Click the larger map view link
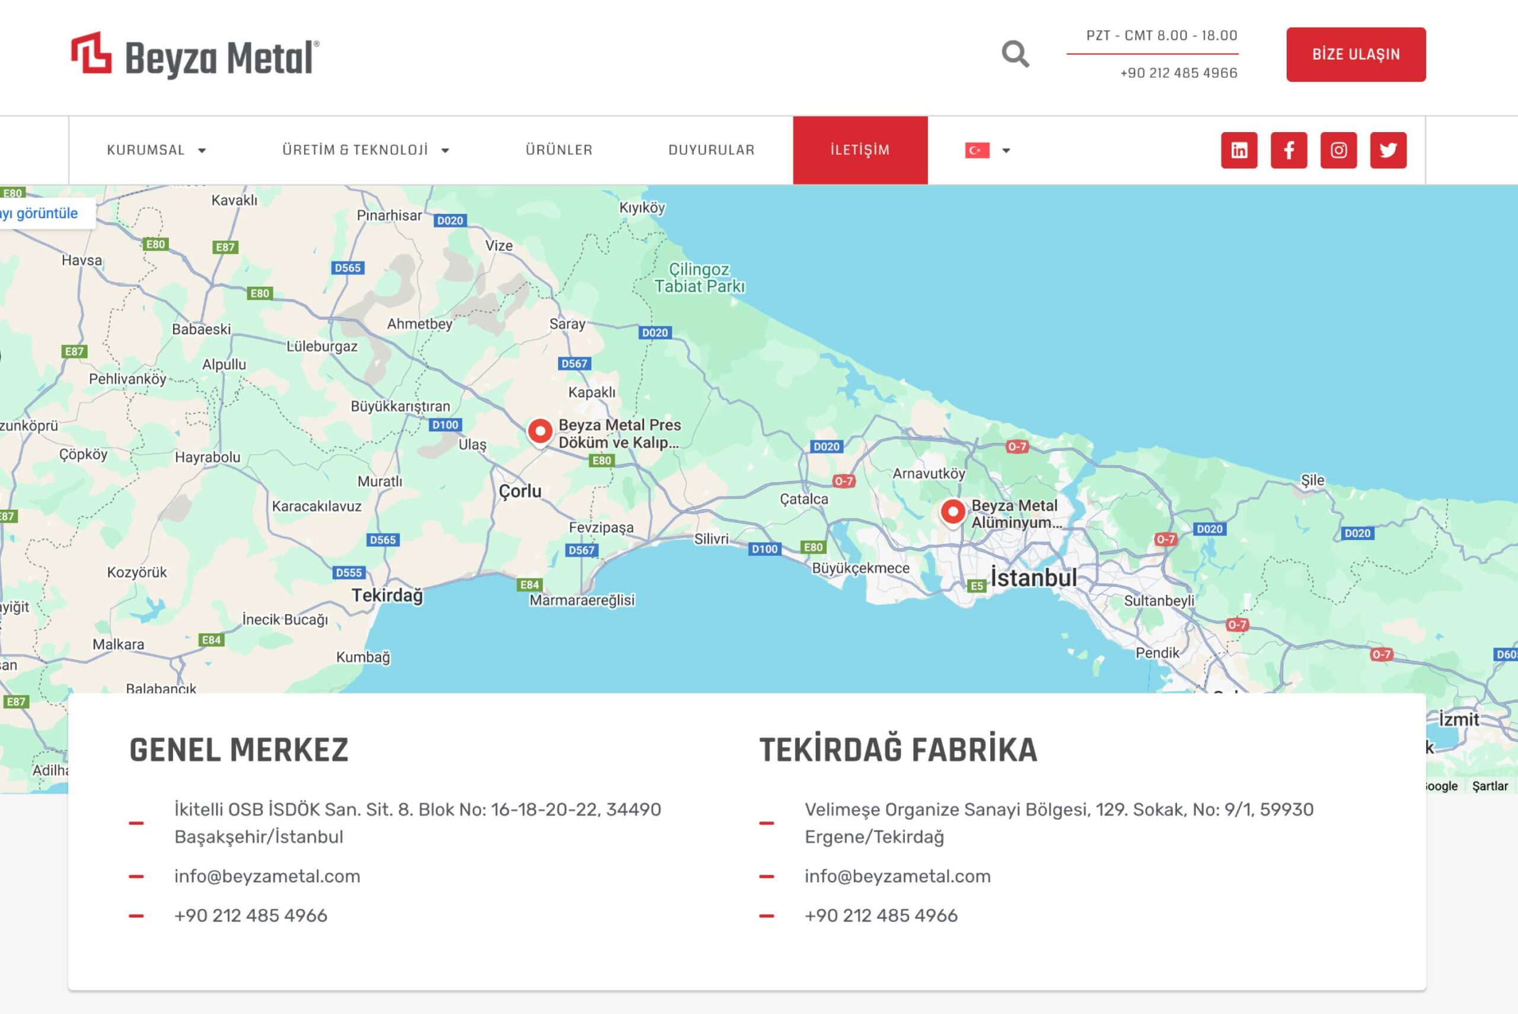Image resolution: width=1518 pixels, height=1014 pixels. coord(39,213)
